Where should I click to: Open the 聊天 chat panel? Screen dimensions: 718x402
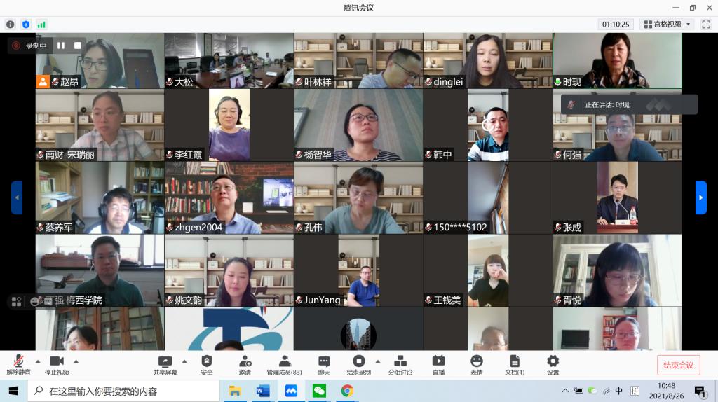point(324,364)
